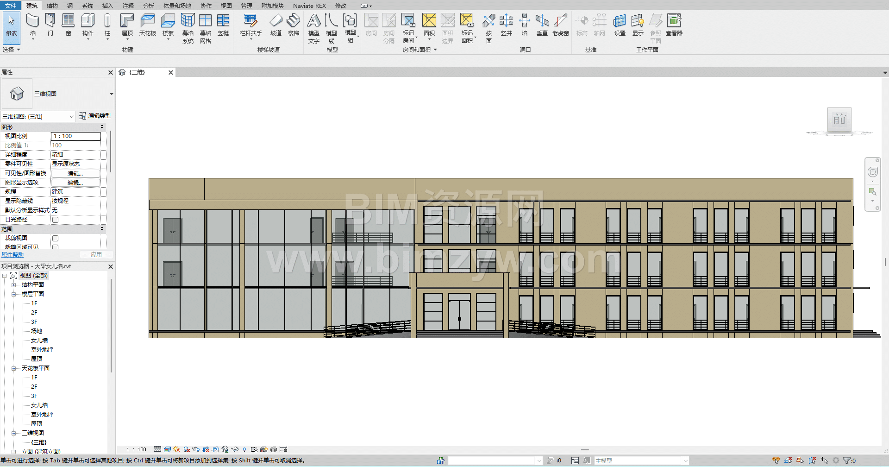Image resolution: width=889 pixels, height=467 pixels.
Task: Enable the Sun Path (日光路径) checkbox
Action: [56, 220]
